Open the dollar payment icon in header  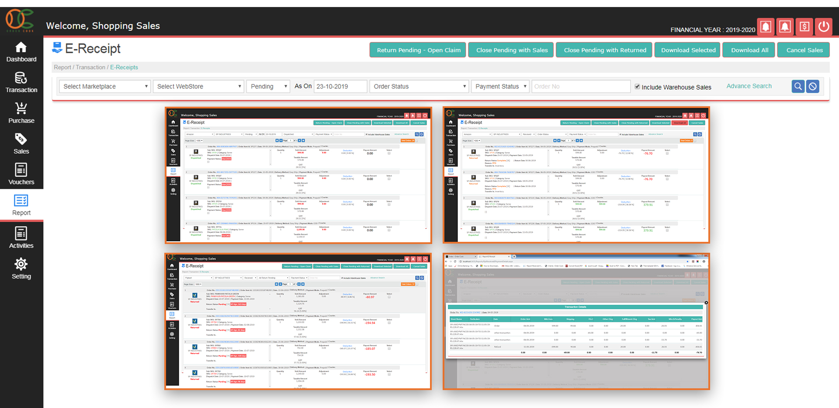[x=804, y=27]
